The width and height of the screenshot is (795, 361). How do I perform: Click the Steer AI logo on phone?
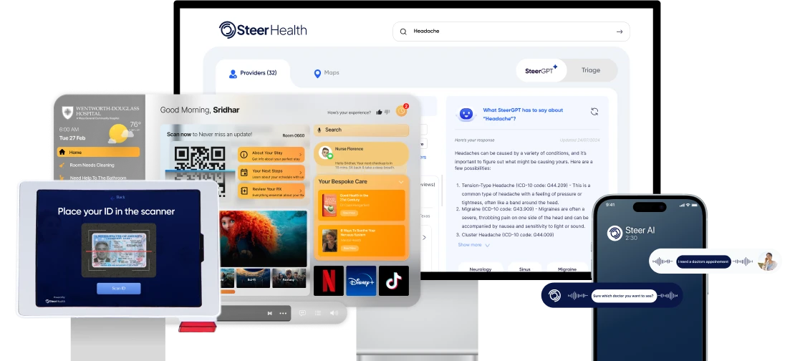(615, 234)
